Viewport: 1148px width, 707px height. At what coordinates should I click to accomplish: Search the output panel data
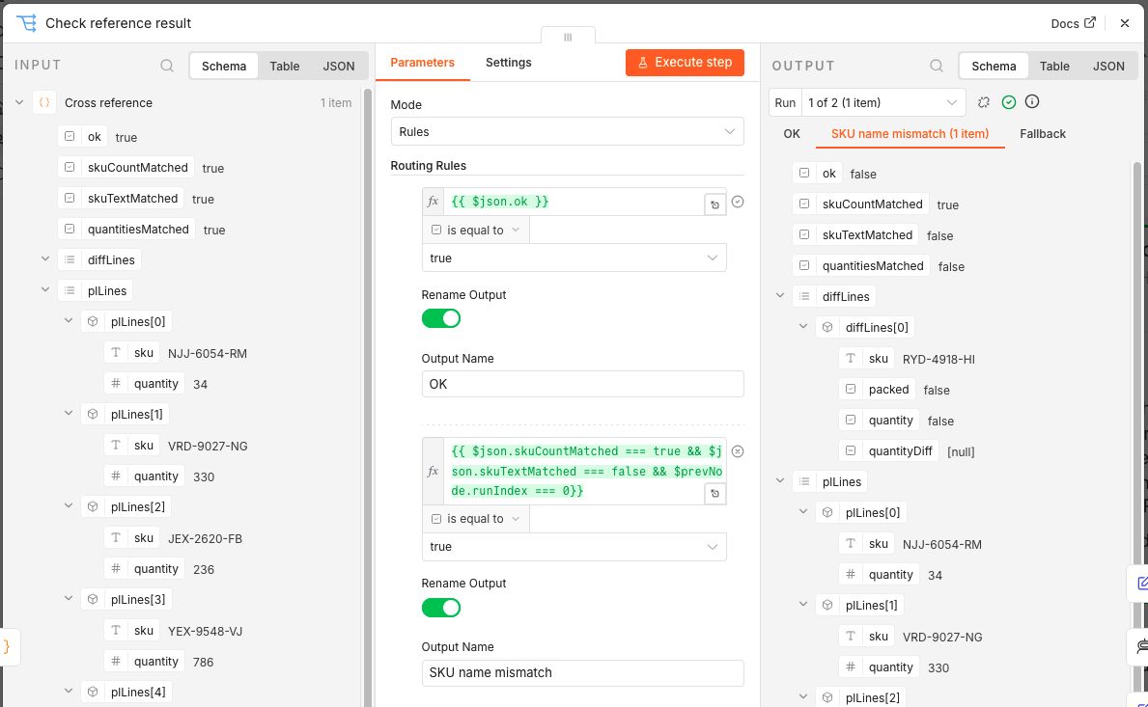(x=937, y=66)
